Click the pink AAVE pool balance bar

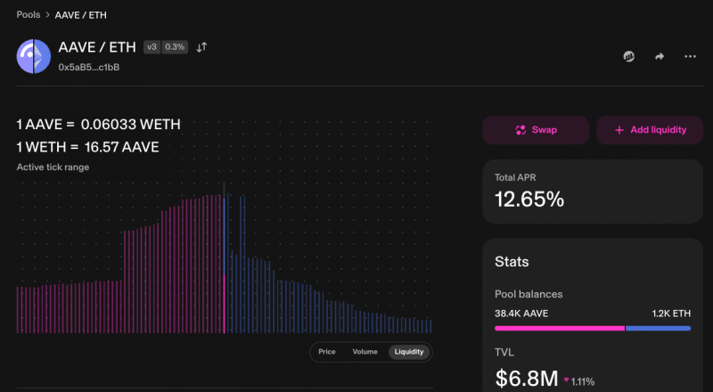pyautogui.click(x=560, y=328)
